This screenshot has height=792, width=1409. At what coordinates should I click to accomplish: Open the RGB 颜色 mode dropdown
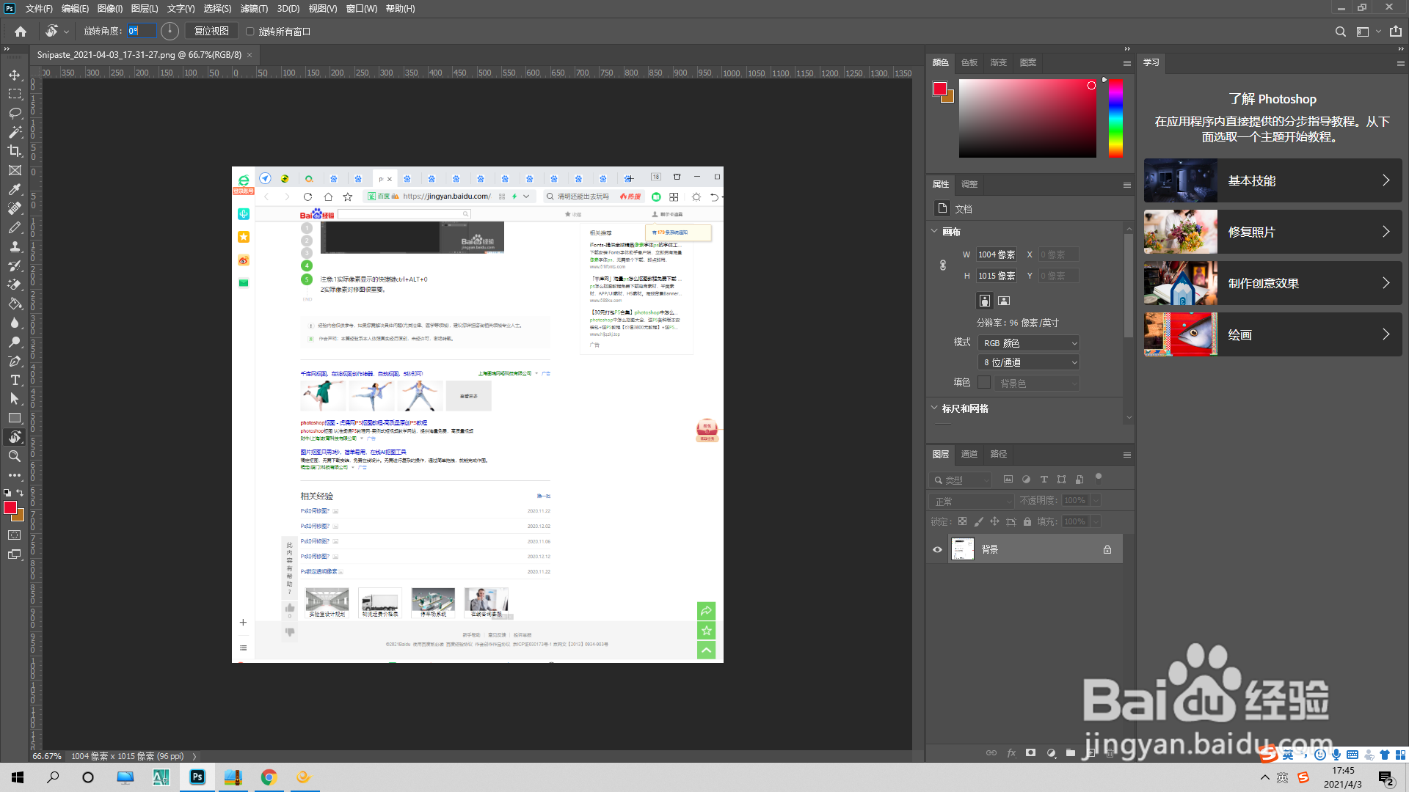(x=1030, y=343)
